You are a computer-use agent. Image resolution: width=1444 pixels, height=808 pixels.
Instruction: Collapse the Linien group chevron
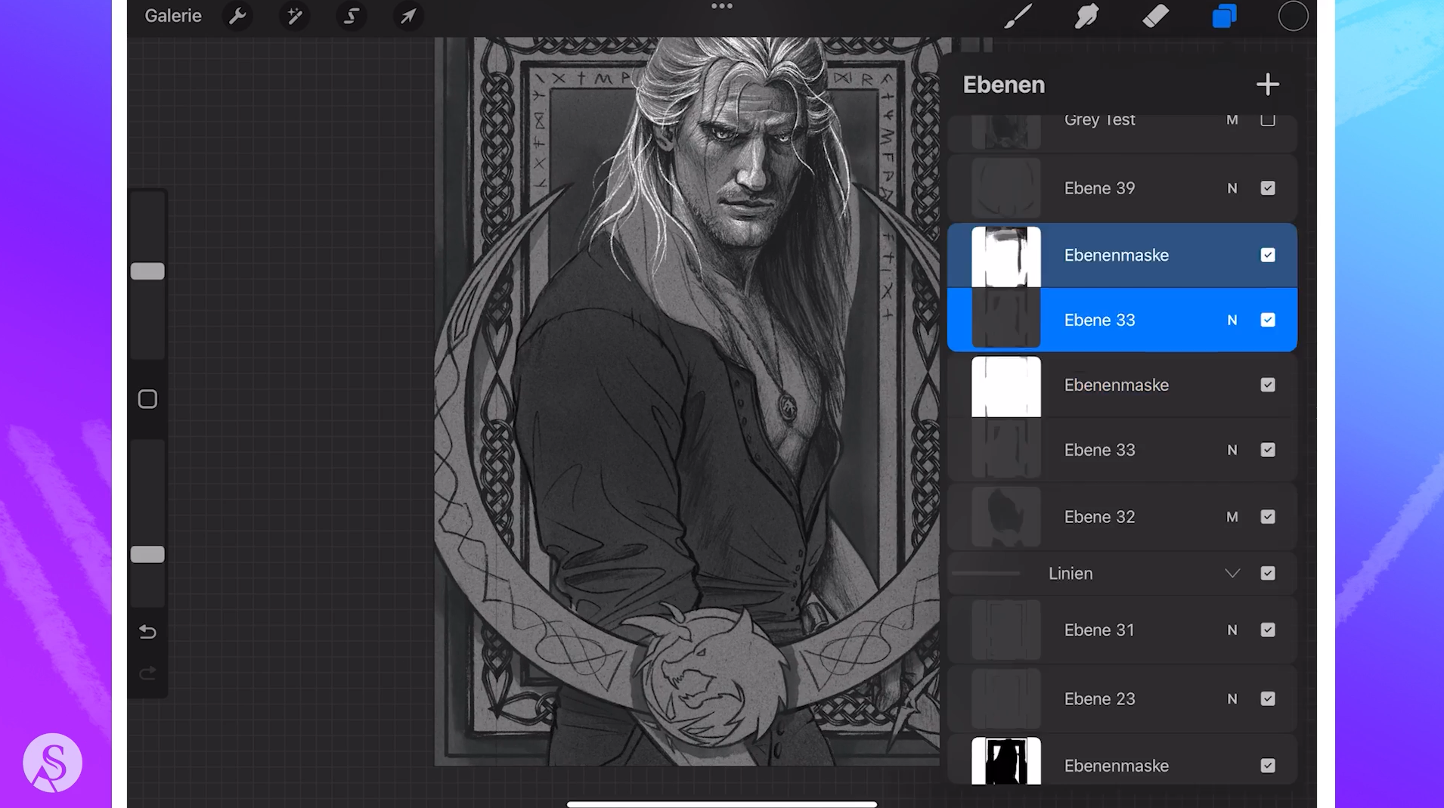pos(1232,574)
